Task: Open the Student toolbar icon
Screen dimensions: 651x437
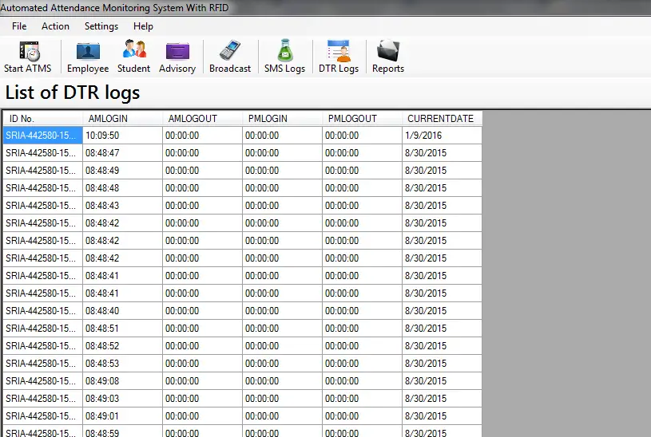Action: click(x=134, y=49)
